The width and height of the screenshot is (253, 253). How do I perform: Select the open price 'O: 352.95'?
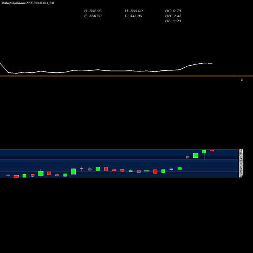point(93,11)
